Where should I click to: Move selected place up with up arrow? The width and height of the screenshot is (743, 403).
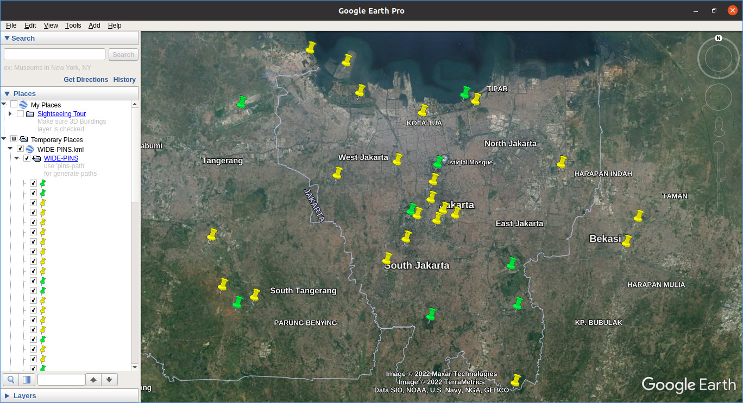93,380
